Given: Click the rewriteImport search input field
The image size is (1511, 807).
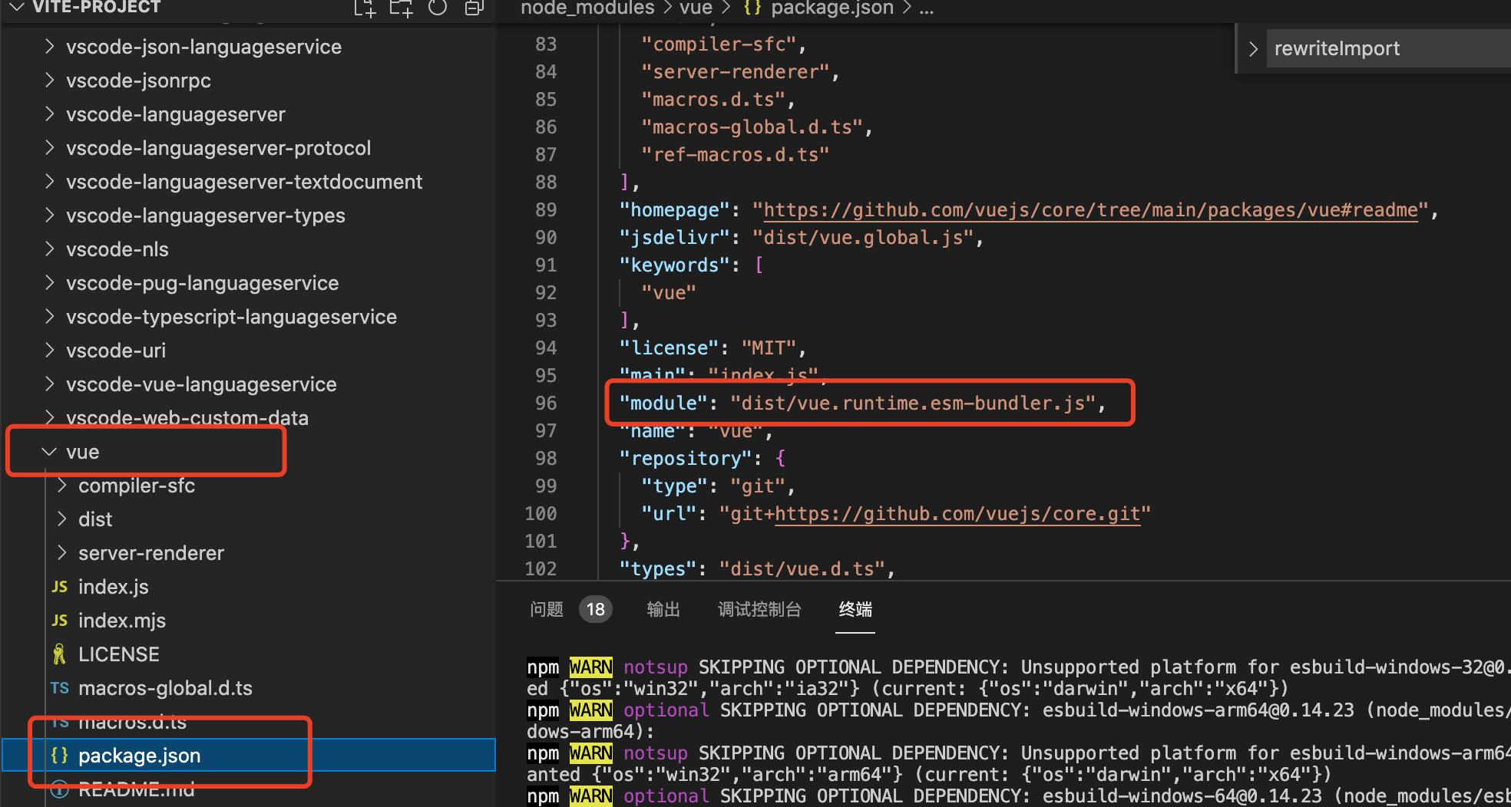Looking at the screenshot, I should tap(1388, 49).
